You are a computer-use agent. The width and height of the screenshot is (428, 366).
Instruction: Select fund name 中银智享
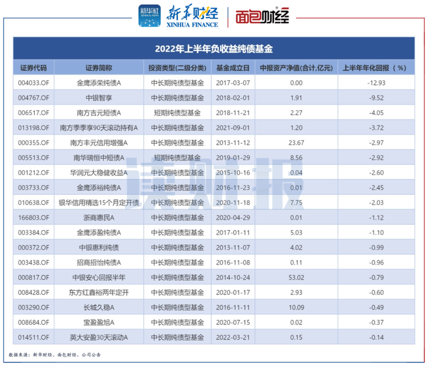click(x=99, y=98)
